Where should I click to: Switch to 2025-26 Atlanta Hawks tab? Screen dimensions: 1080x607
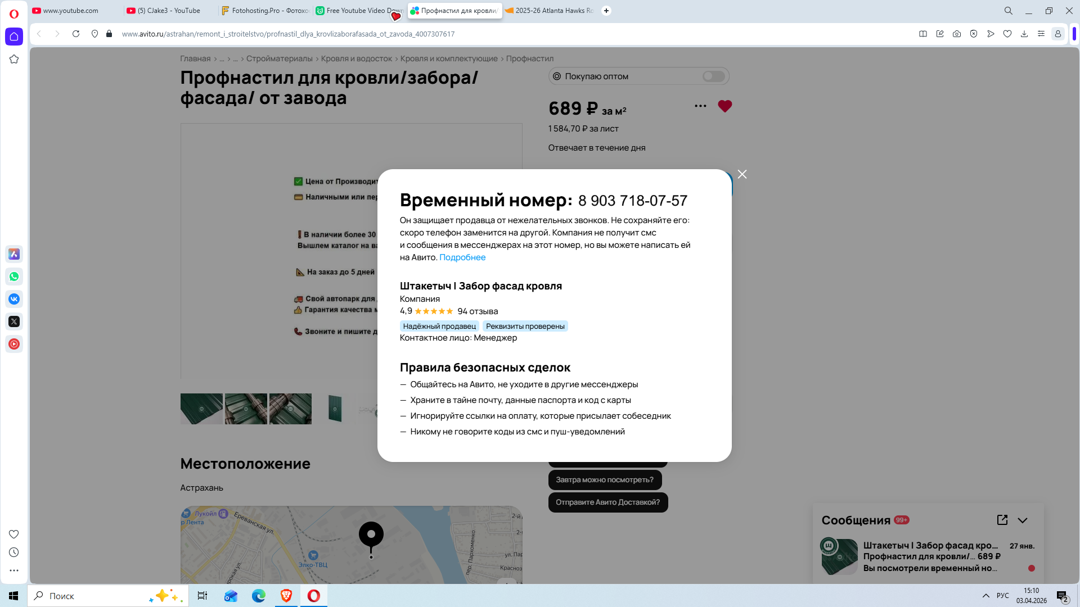(x=551, y=11)
